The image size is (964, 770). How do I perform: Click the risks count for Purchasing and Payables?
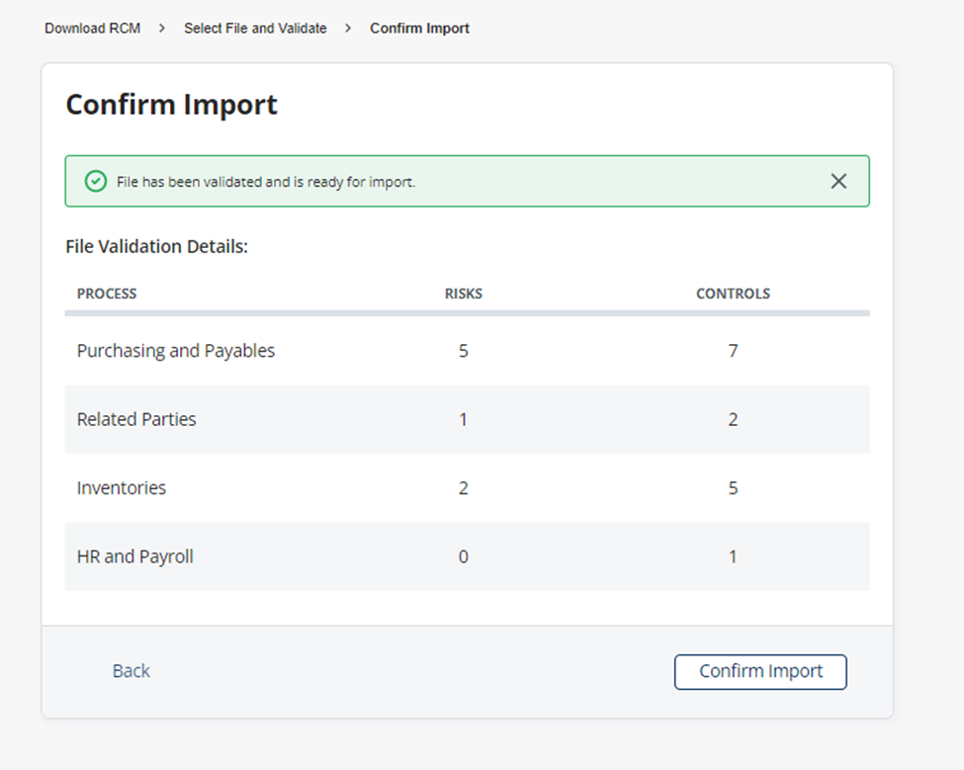pyautogui.click(x=464, y=351)
